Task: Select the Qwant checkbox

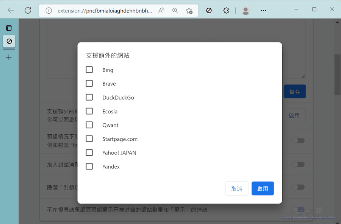Action: (x=89, y=125)
